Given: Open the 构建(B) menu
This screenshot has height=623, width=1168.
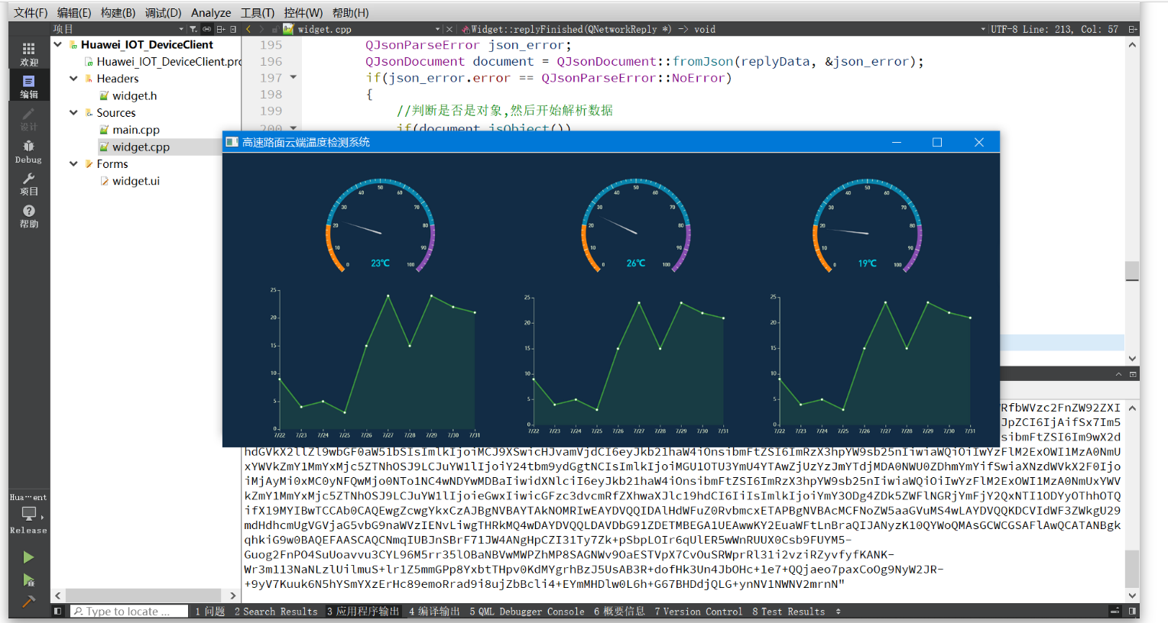Looking at the screenshot, I should 118,13.
